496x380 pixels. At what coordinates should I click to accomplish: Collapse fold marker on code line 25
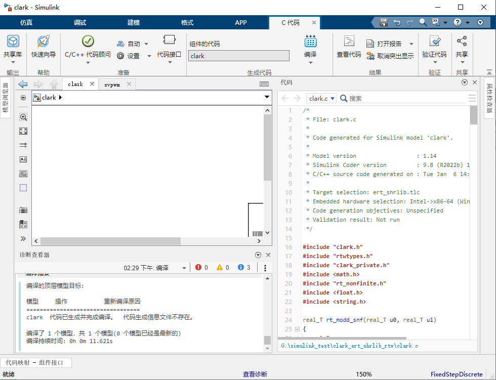point(298,329)
